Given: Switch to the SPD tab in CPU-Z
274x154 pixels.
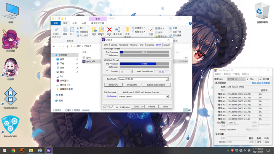Looking at the screenshot, I should click(x=142, y=45).
